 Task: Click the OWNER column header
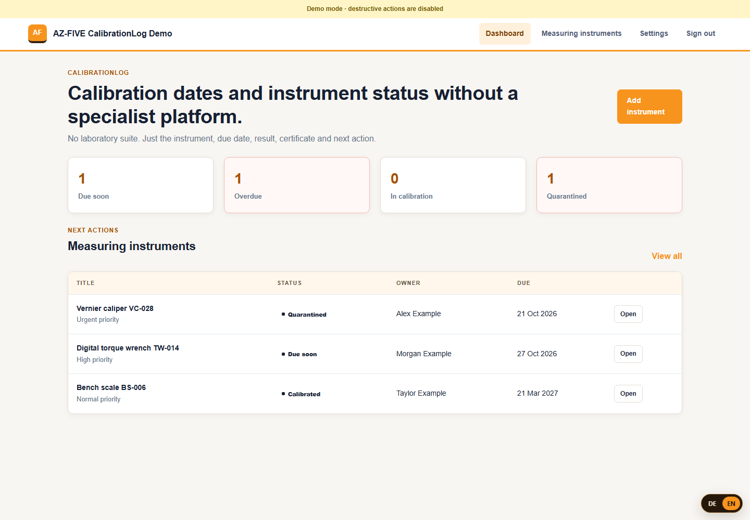408,283
